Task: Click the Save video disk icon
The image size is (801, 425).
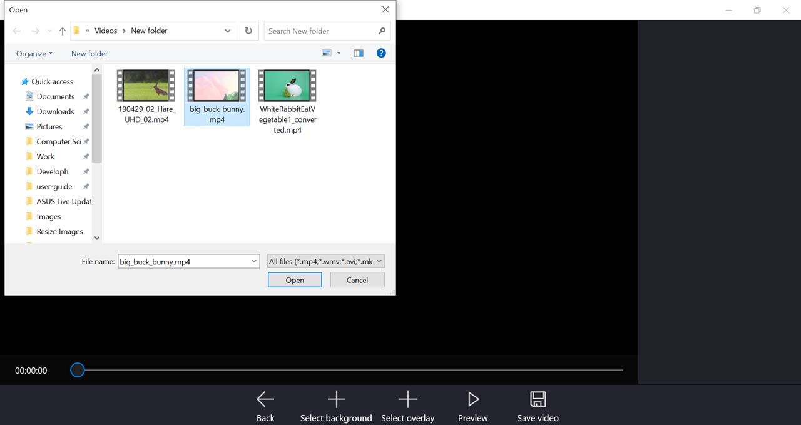Action: pos(538,399)
